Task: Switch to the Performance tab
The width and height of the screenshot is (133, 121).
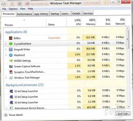Action: point(25,14)
